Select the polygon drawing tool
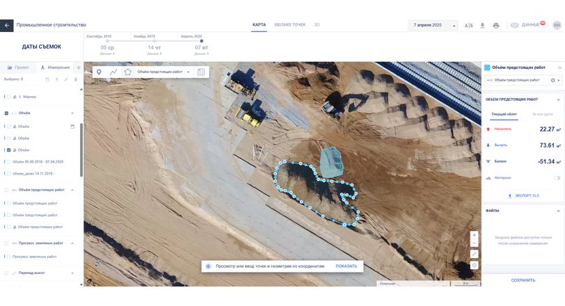The image size is (565, 306). pyautogui.click(x=127, y=72)
